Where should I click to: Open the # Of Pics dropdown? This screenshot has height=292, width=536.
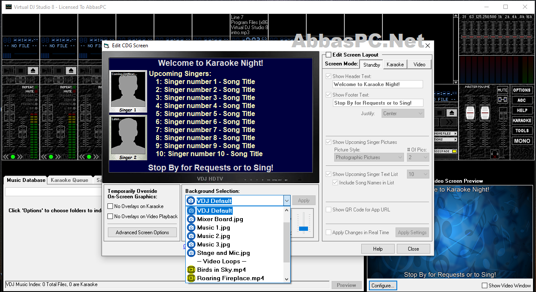(x=418, y=157)
